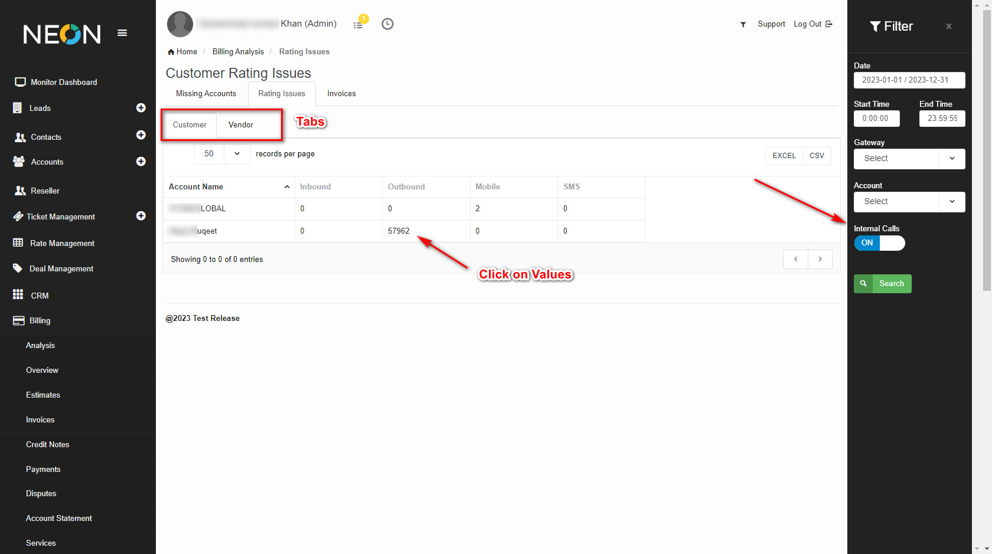Open the notifications list icon with badge
This screenshot has height=554, width=992.
click(x=358, y=24)
